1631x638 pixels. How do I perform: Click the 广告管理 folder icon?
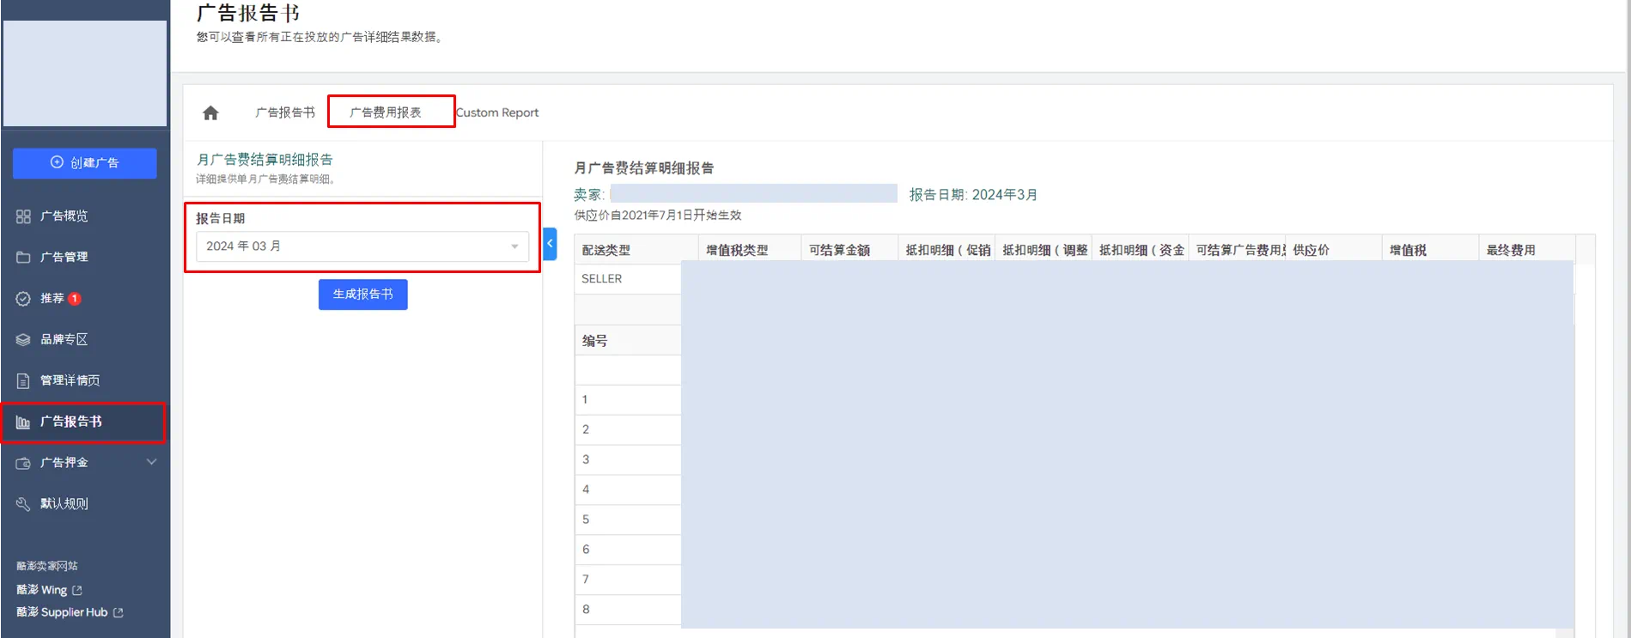[23, 258]
